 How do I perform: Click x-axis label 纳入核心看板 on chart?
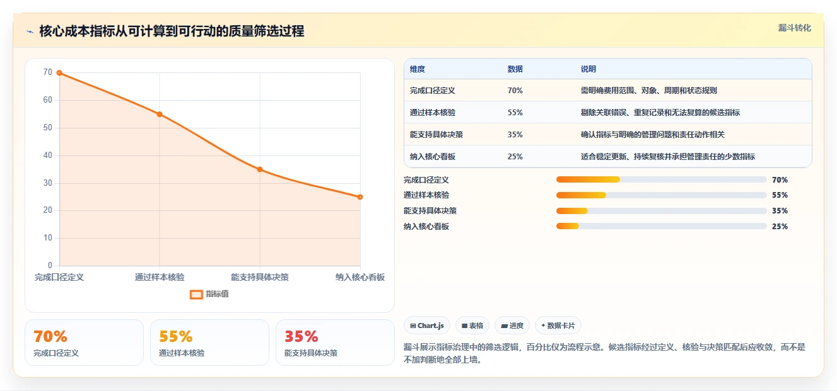[360, 277]
